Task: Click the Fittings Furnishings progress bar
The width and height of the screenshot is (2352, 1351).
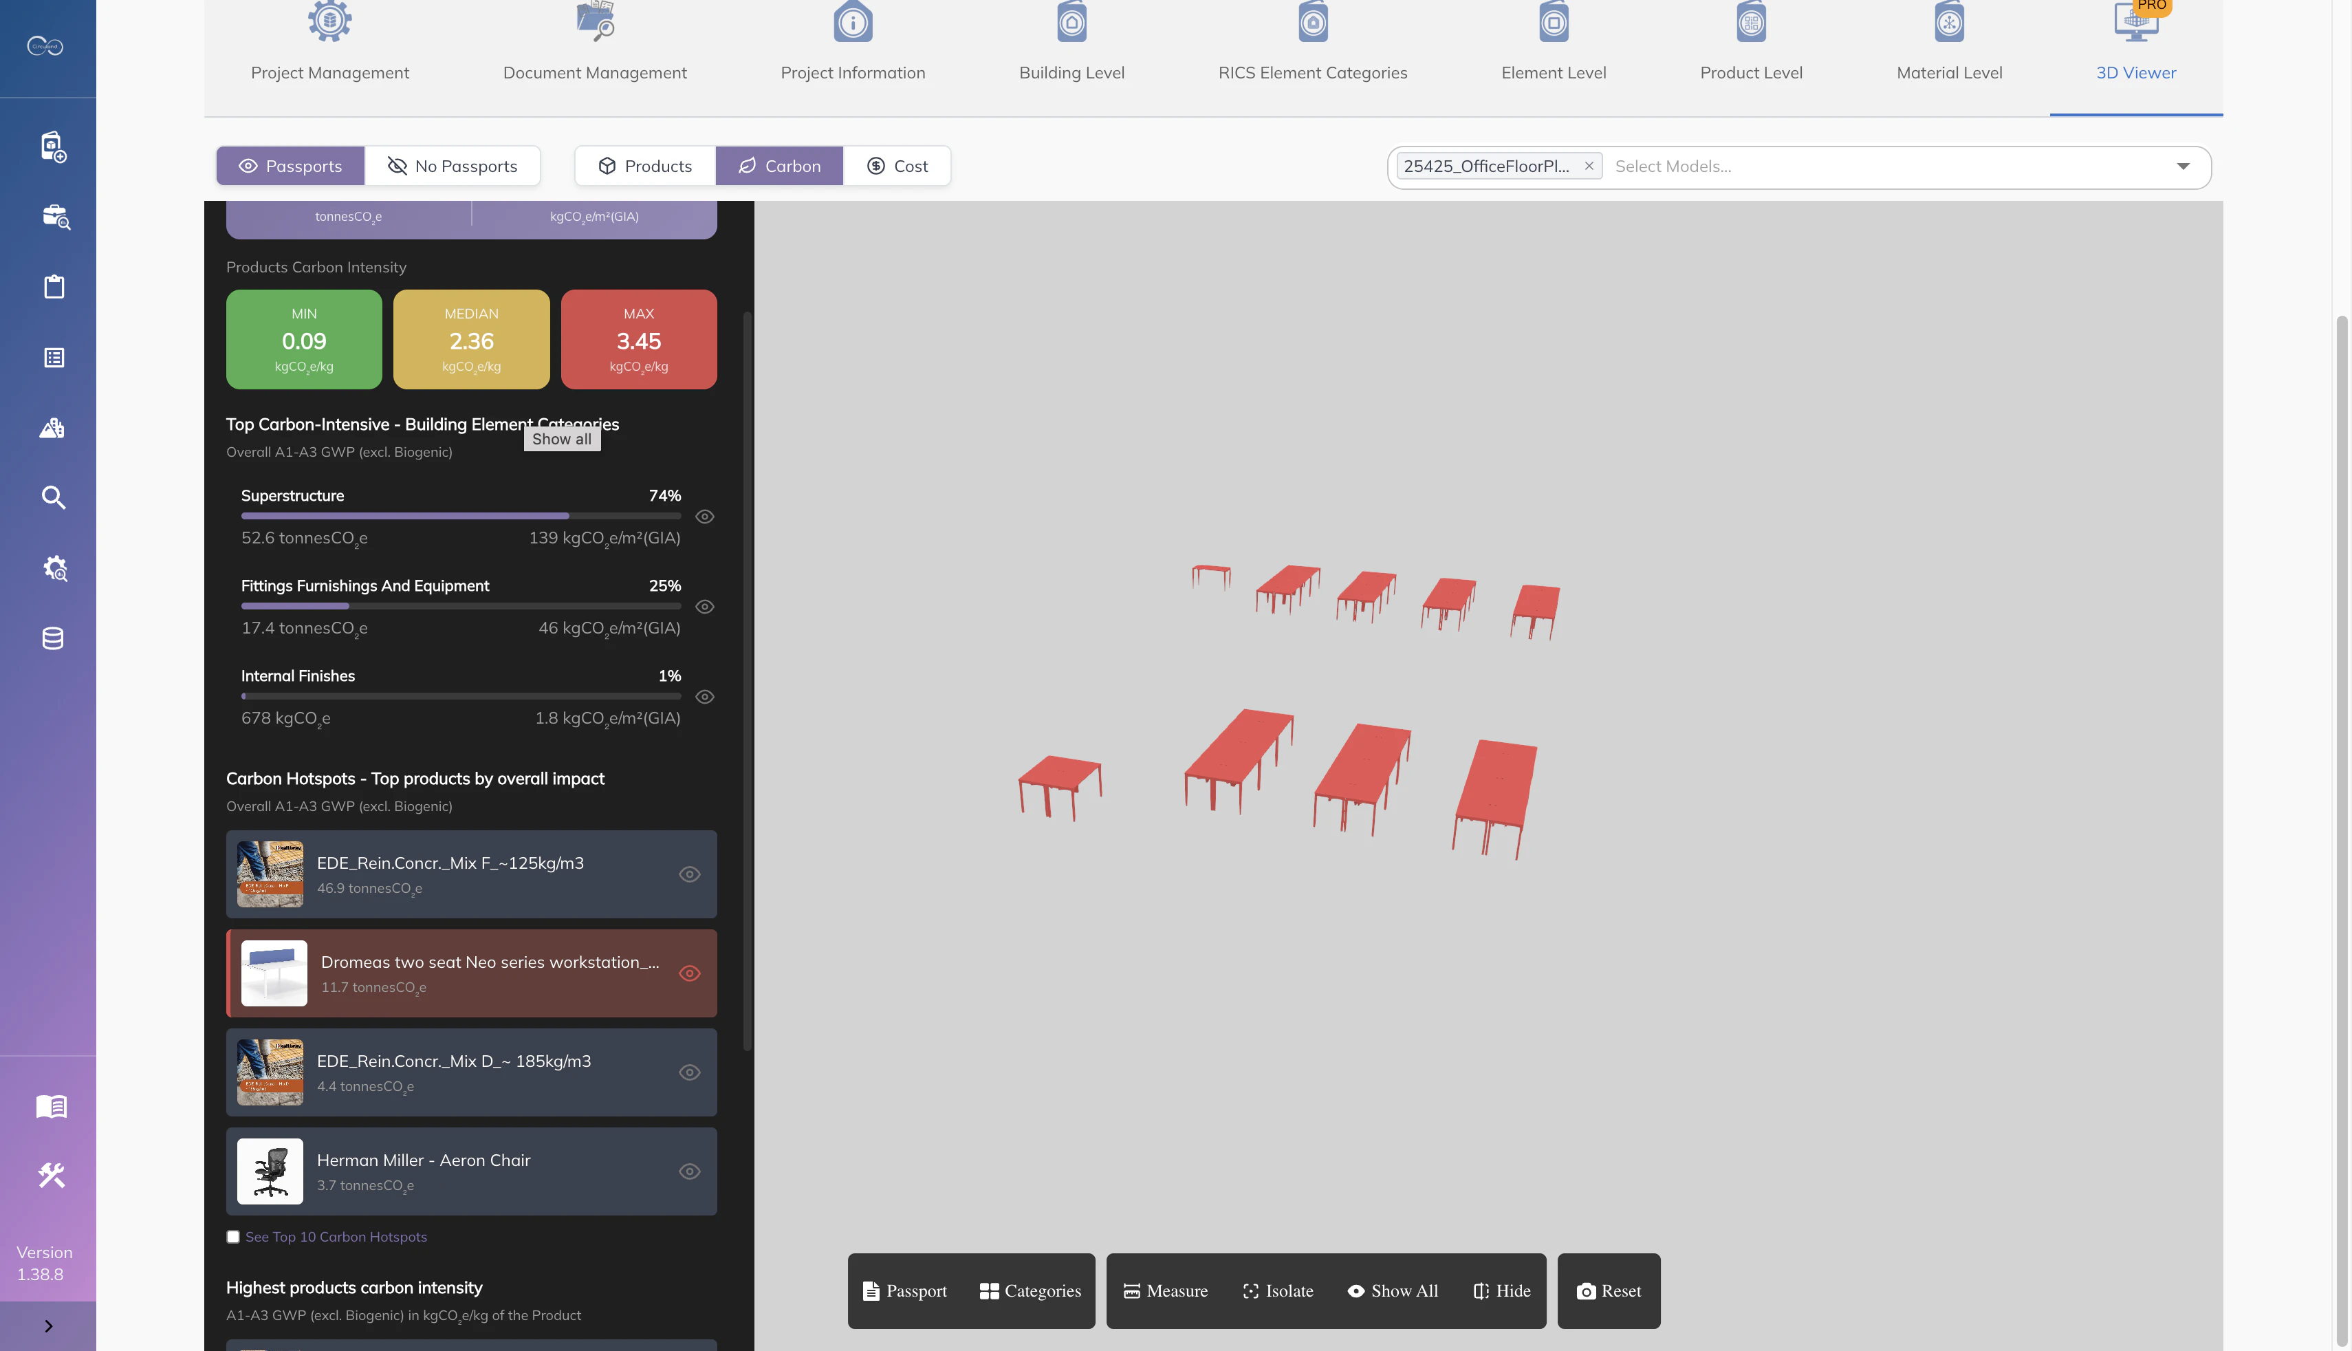Action: pos(461,606)
